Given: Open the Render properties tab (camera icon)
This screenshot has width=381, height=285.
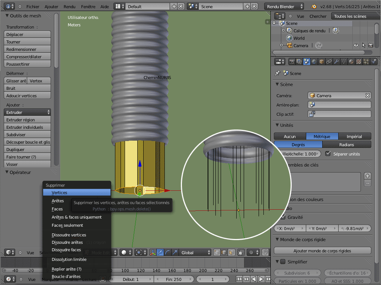Looking at the screenshot, I should coord(292,62).
